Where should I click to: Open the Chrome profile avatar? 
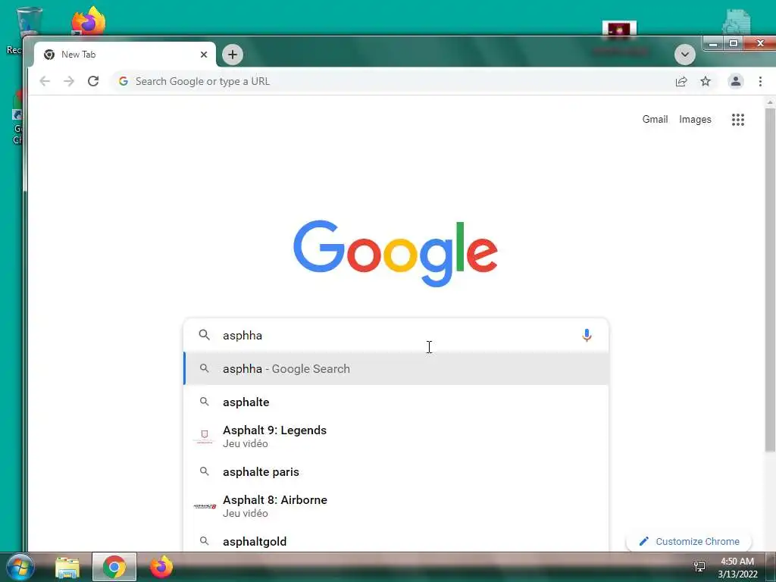(735, 81)
